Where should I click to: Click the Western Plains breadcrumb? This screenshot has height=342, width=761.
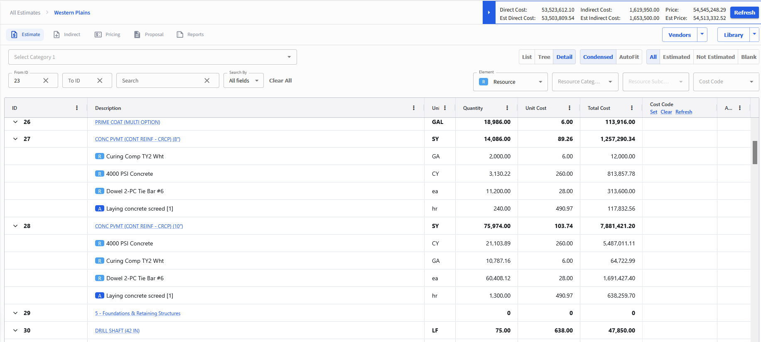[x=72, y=13]
